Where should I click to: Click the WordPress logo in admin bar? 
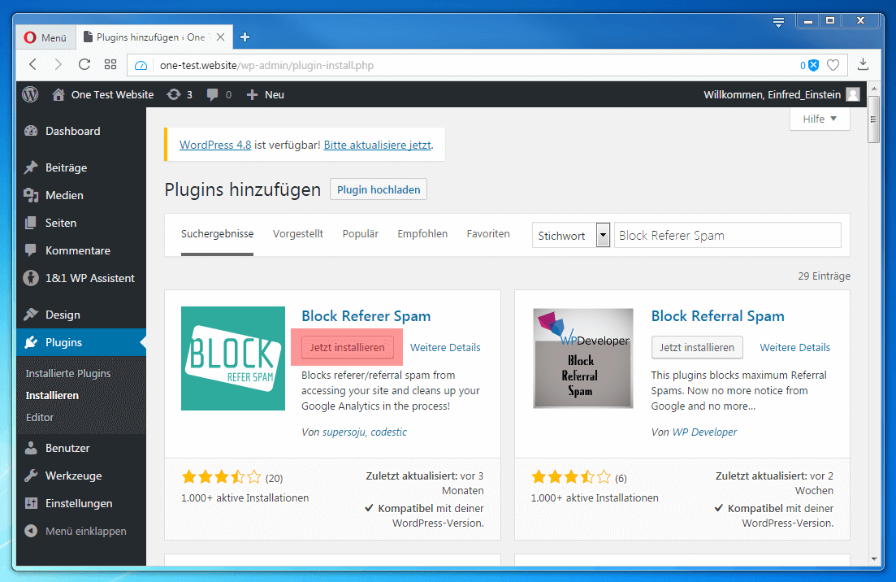click(30, 94)
